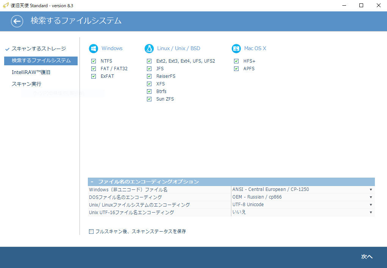Click Unix UTF-16ファイル名エンコーディング label
Image resolution: width=387 pixels, height=268 pixels.
point(131,213)
